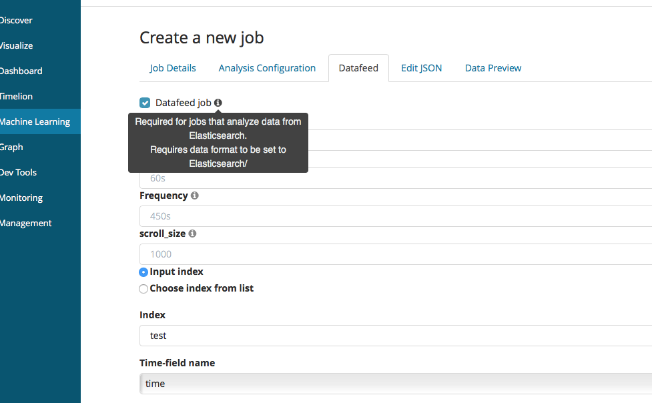Select Choose index from list option
Screen dimensions: 652x403
(143, 289)
